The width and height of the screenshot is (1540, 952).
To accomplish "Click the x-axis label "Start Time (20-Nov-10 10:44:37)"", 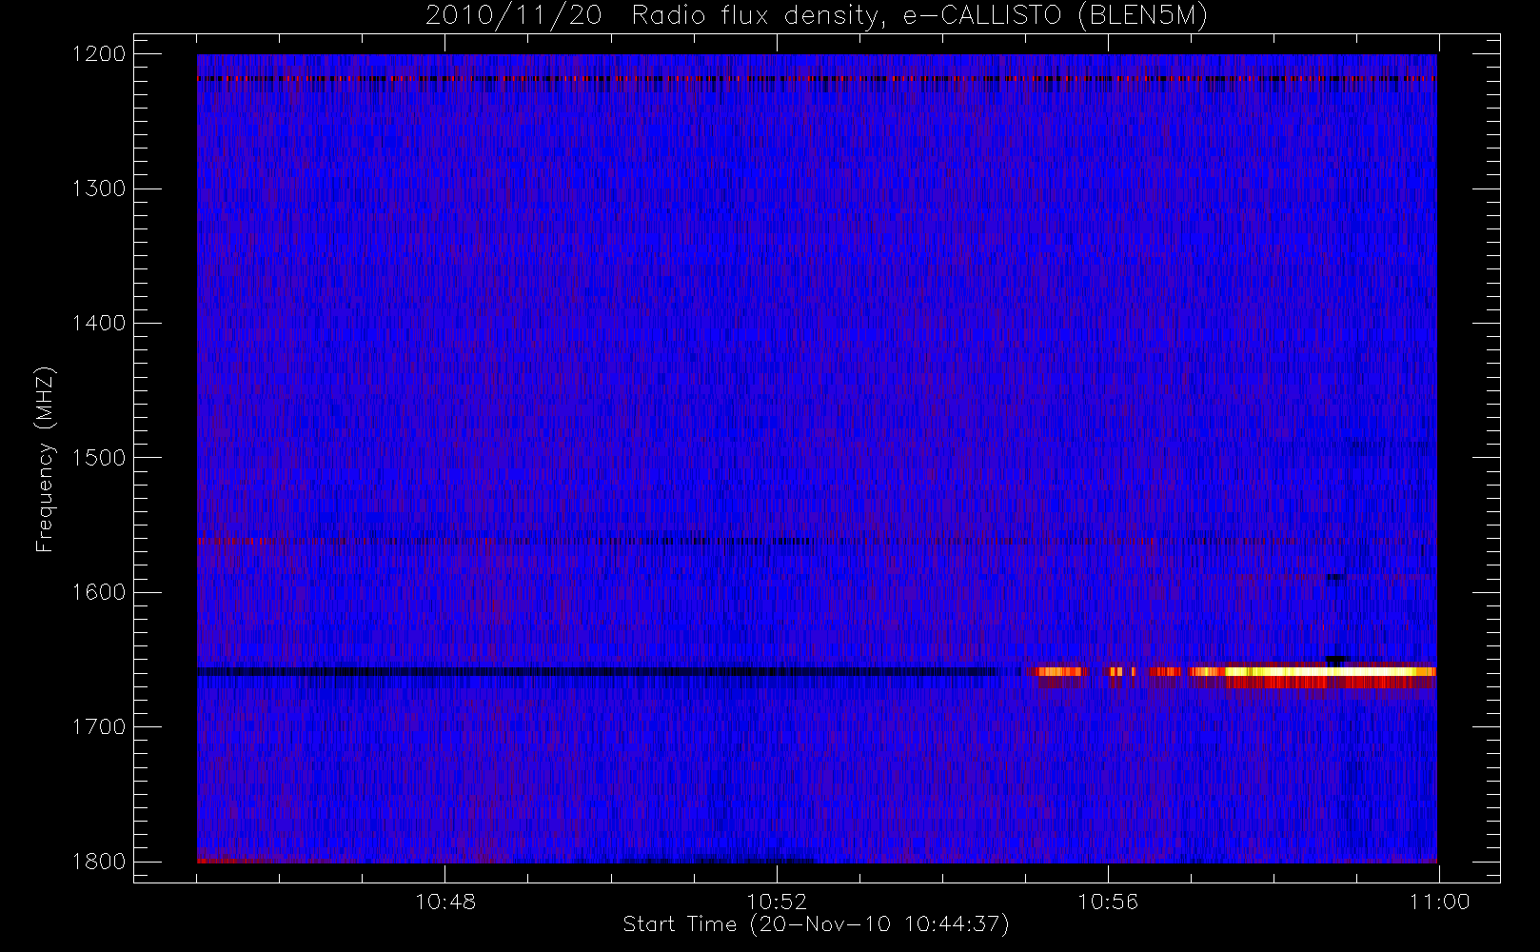I will click(816, 924).
